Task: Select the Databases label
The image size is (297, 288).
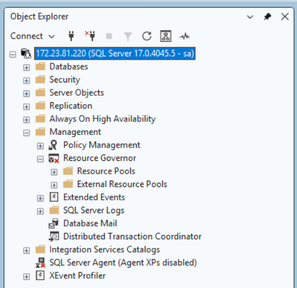Action: [69, 67]
